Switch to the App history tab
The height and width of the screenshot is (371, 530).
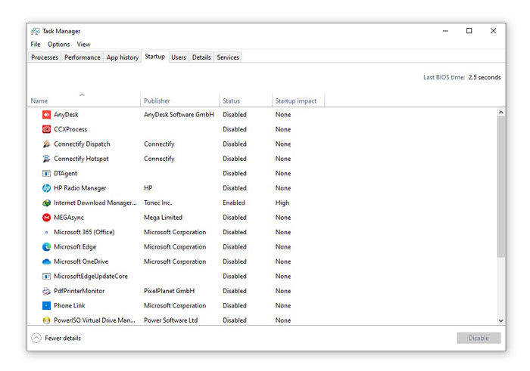(x=123, y=57)
